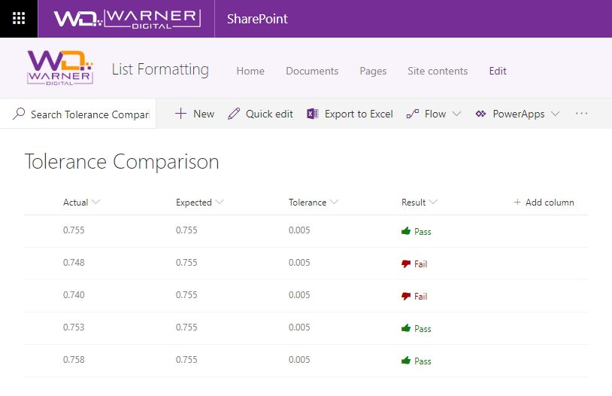The width and height of the screenshot is (612, 396).
Task: Click the search magnifier icon
Action: [x=19, y=114]
